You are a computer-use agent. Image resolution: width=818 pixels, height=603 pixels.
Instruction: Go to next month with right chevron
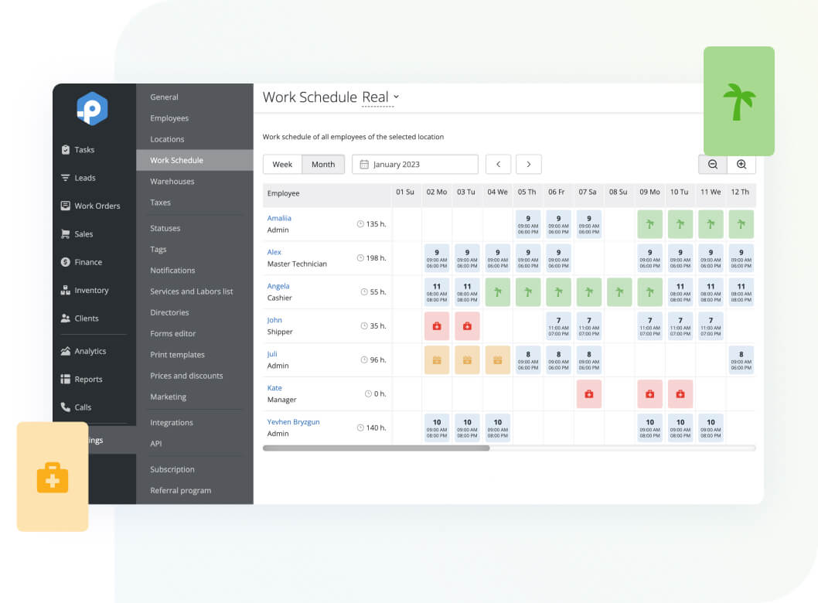tap(528, 164)
